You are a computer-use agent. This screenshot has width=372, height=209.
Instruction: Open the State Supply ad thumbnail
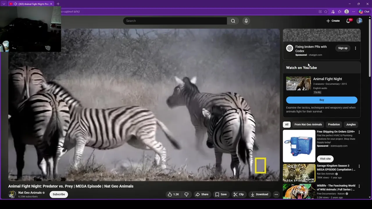299,146
